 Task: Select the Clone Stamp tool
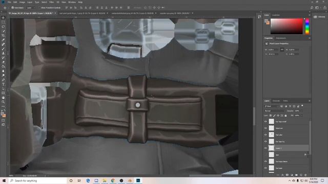[3, 53]
